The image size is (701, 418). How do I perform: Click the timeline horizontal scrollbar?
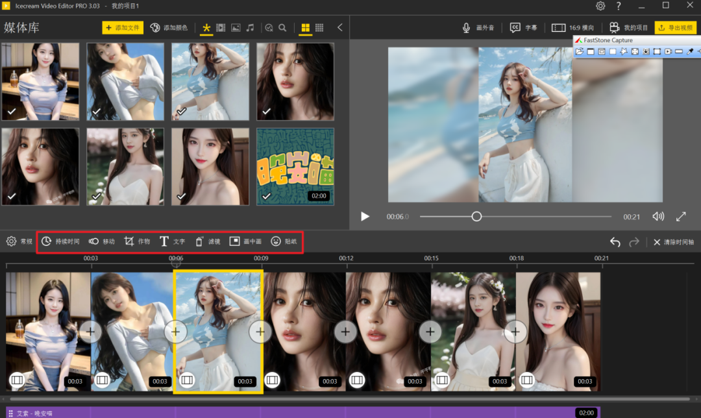click(x=350, y=399)
